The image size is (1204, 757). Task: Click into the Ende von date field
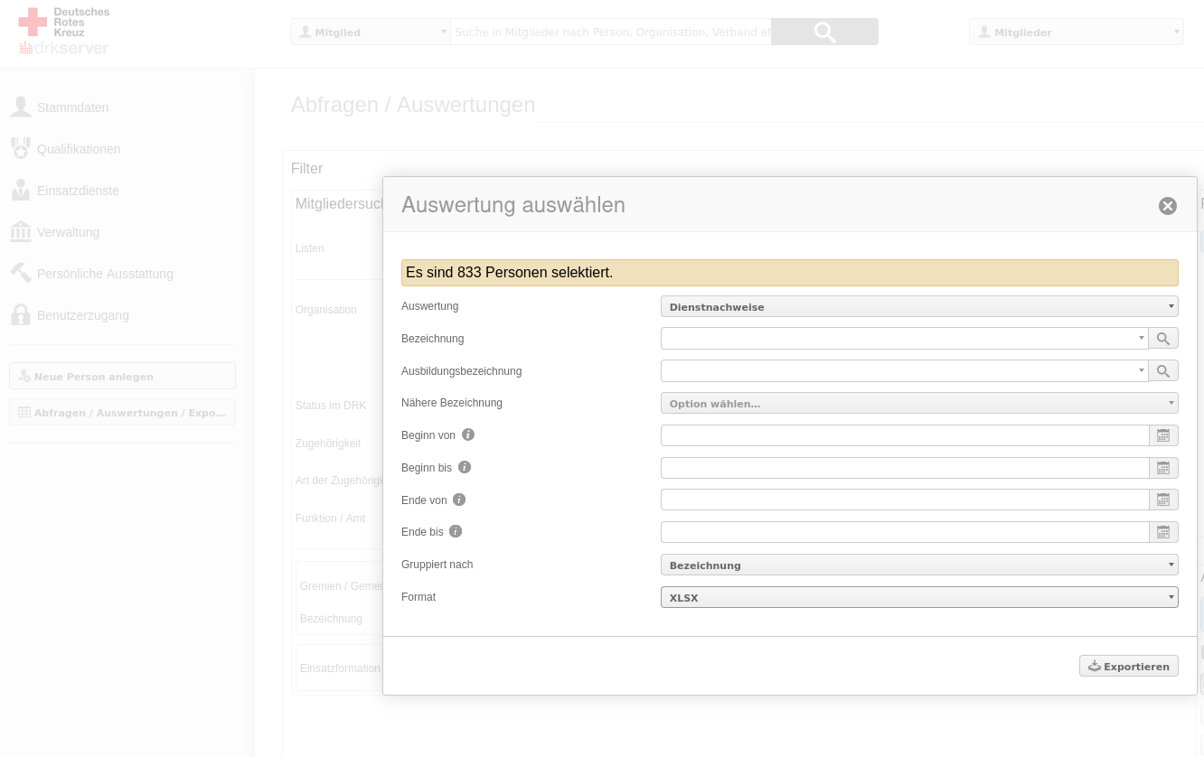904,500
